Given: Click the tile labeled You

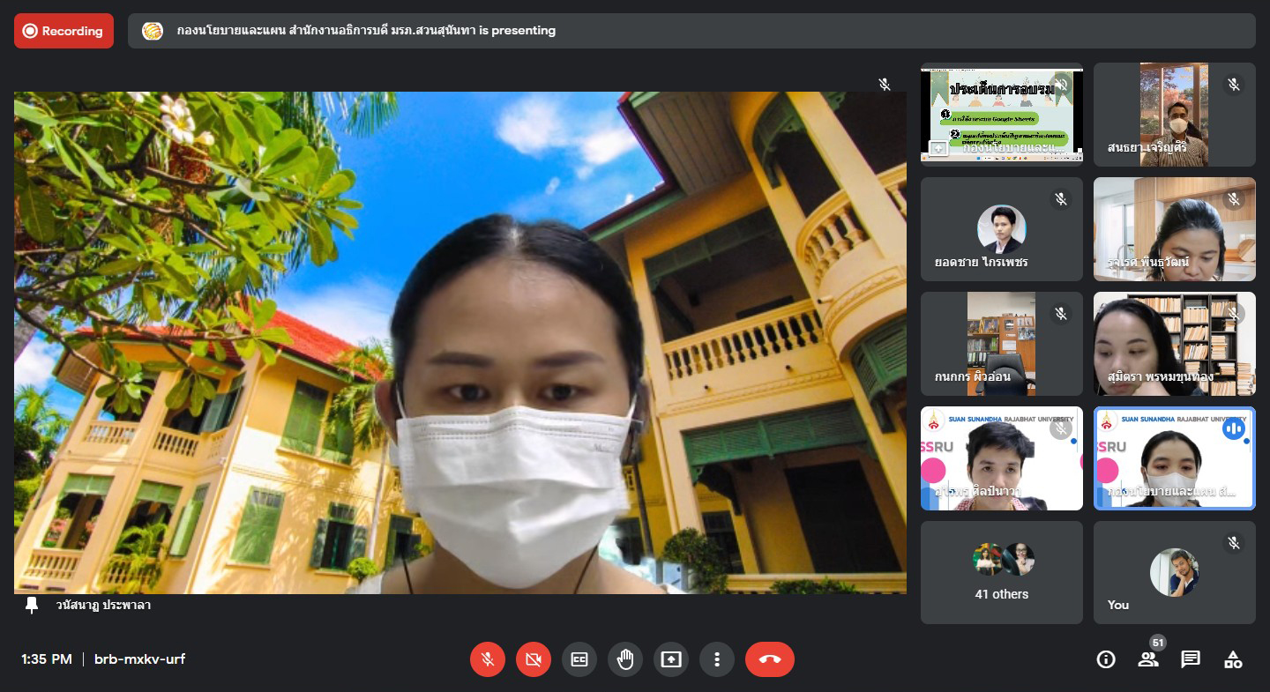Looking at the screenshot, I should point(1174,572).
